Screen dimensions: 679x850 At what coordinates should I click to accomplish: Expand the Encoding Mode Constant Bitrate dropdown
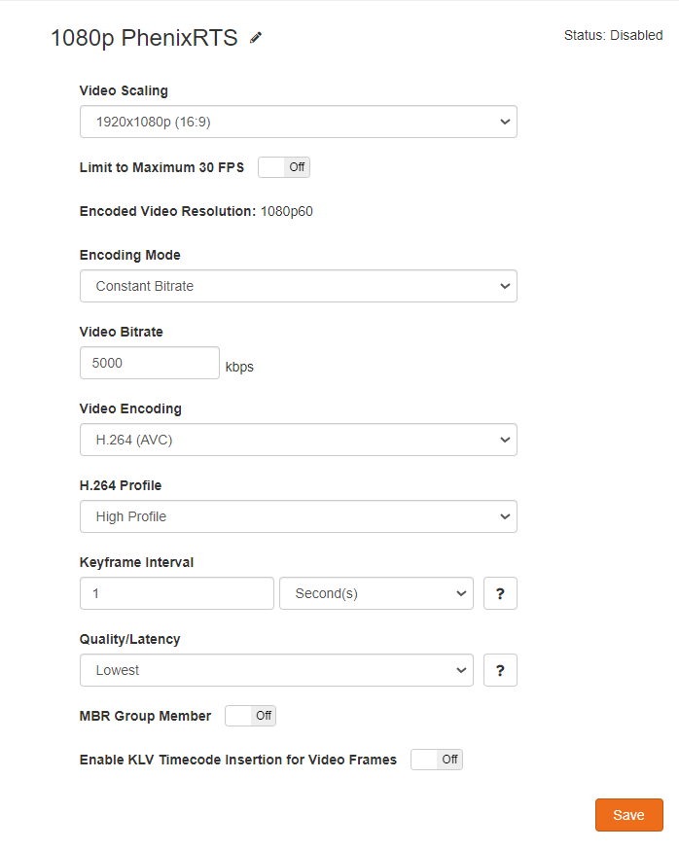pyautogui.click(x=299, y=286)
